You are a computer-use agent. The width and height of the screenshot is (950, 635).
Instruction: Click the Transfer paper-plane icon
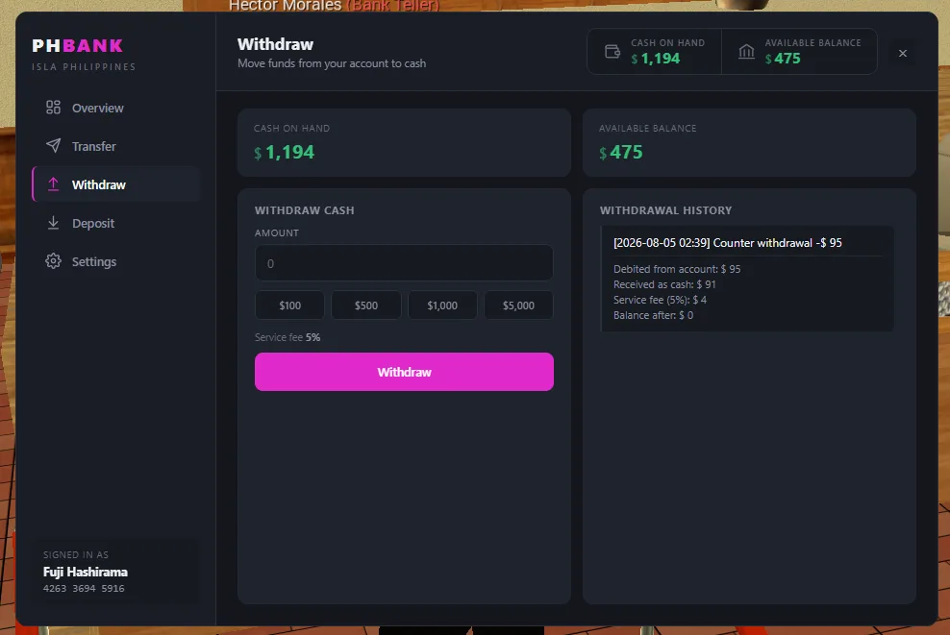(53, 146)
